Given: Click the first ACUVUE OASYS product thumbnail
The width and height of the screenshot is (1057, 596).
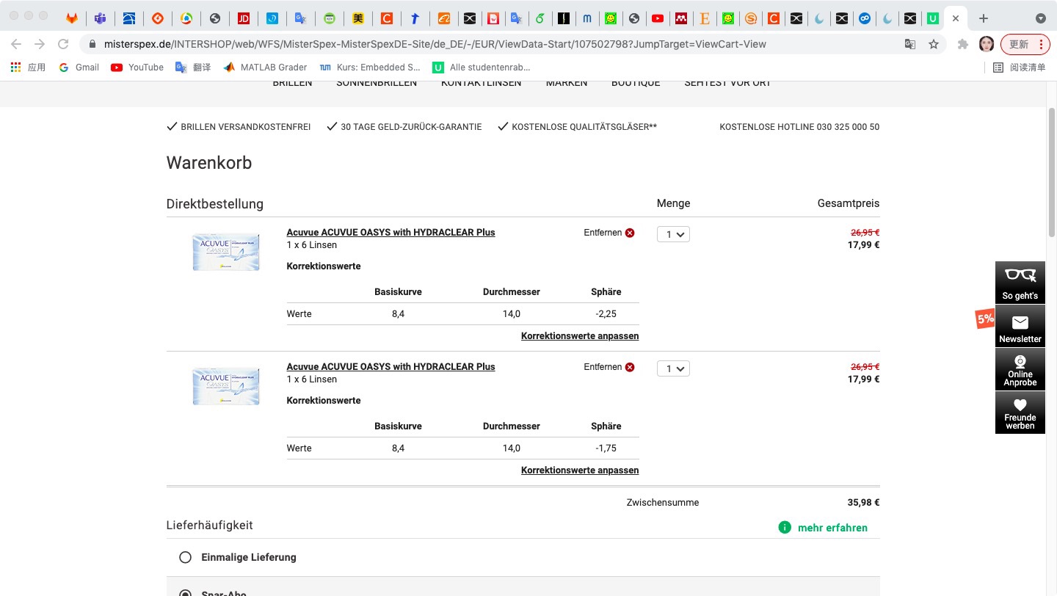Looking at the screenshot, I should point(226,252).
